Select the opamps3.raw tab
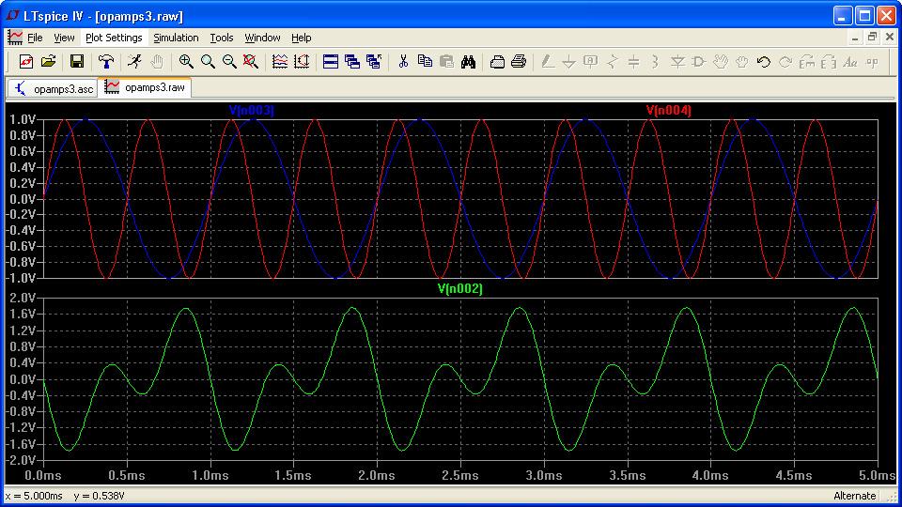902x507 pixels. (x=145, y=87)
